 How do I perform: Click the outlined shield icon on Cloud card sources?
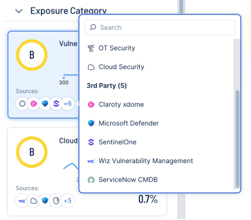coord(56,201)
